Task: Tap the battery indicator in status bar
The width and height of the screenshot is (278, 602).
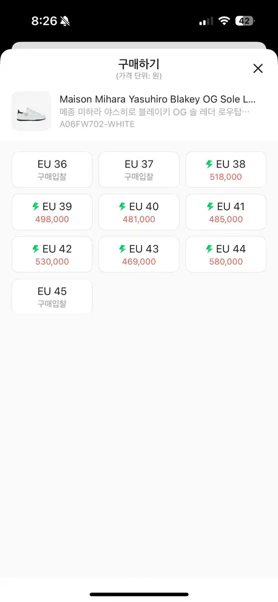Action: coord(246,21)
